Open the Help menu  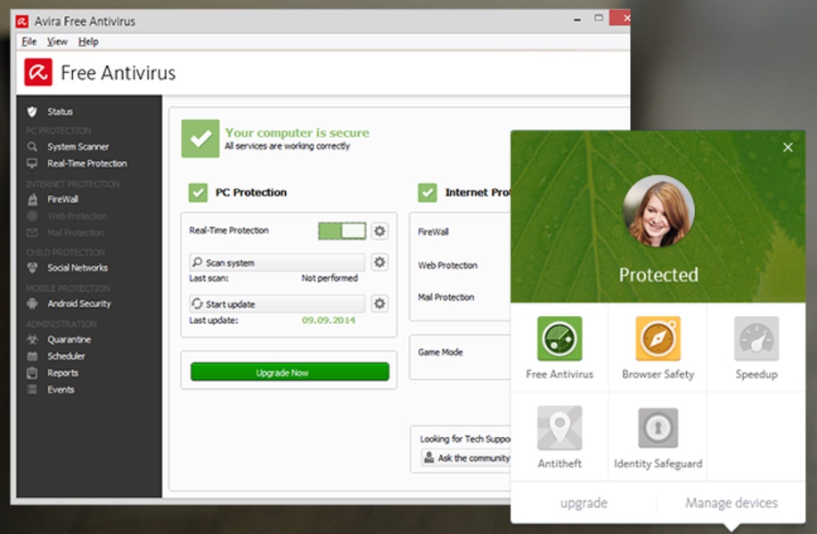pos(88,42)
